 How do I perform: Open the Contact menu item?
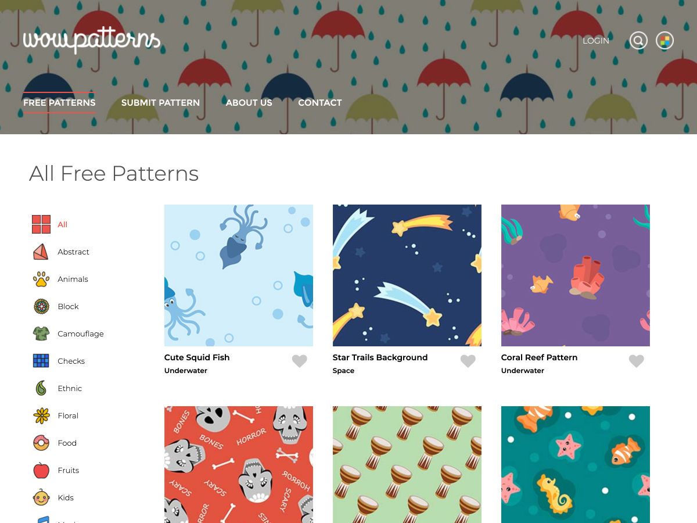click(319, 103)
